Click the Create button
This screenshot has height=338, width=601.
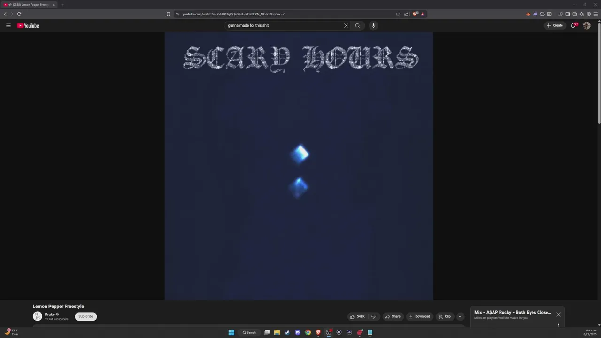(555, 25)
